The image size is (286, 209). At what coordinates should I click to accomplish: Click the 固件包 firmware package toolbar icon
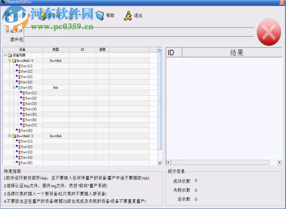point(42,16)
